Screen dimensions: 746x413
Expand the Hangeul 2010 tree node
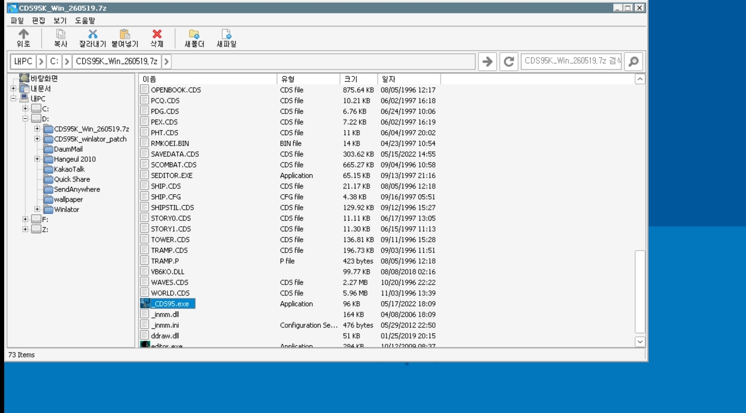37,159
